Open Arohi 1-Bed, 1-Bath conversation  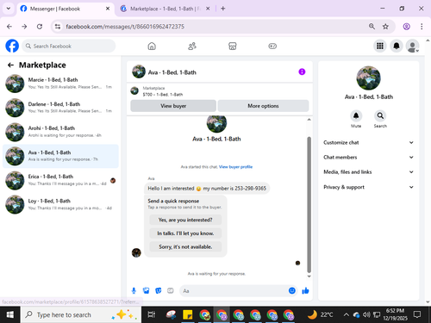pos(60,132)
